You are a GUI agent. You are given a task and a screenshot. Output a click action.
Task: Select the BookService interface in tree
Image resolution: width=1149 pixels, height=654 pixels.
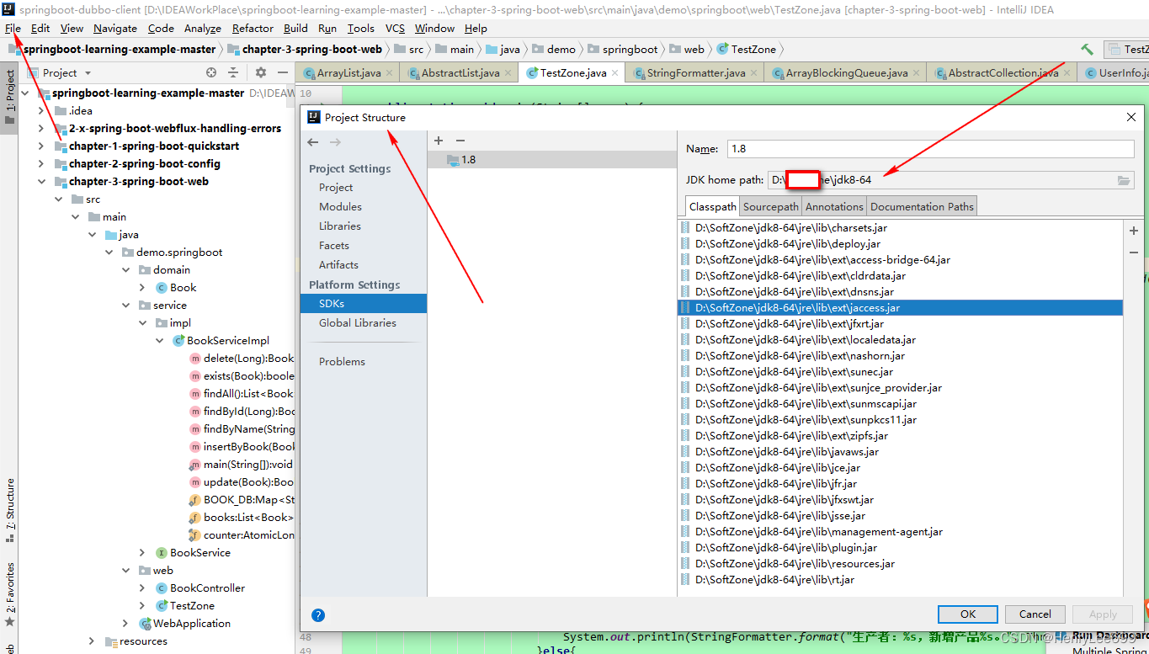pyautogui.click(x=200, y=553)
